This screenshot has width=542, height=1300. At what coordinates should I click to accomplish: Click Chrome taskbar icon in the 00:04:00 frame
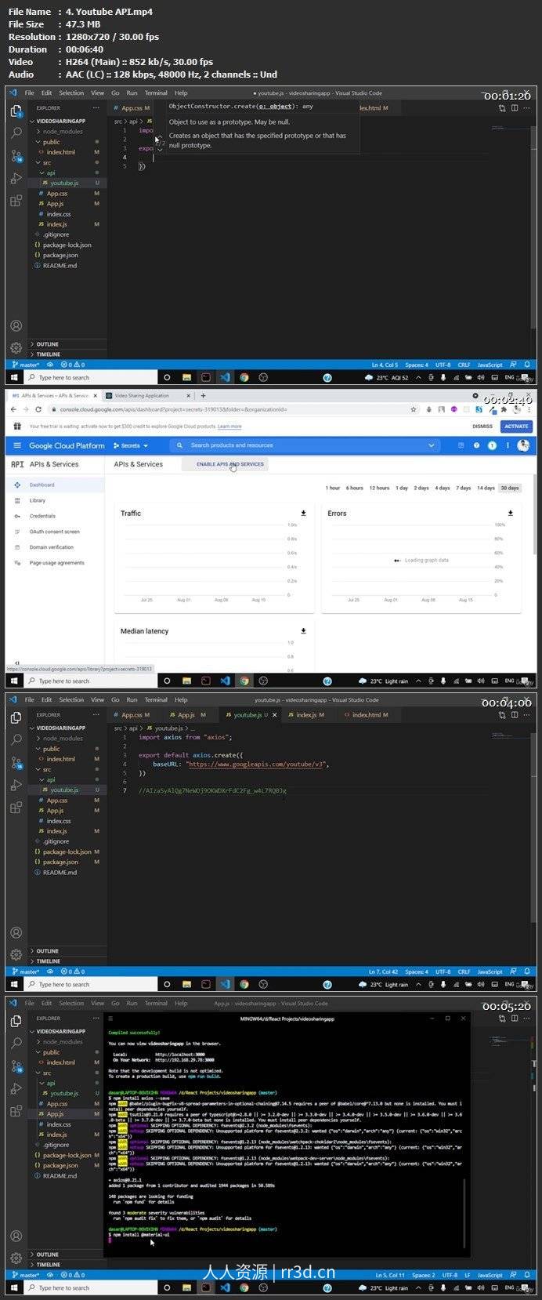[244, 984]
